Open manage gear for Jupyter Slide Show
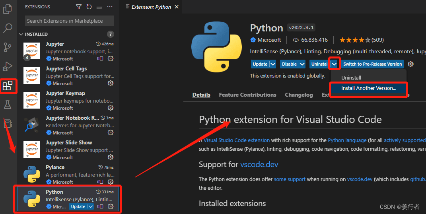The width and height of the screenshot is (426, 214). 111,157
